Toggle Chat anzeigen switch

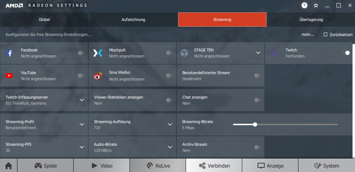coord(258,100)
